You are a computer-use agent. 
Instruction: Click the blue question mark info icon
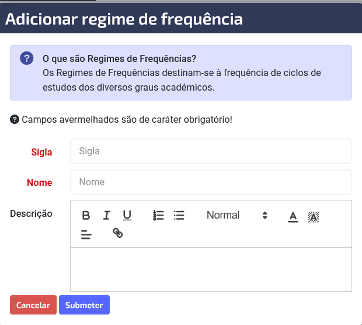click(26, 58)
